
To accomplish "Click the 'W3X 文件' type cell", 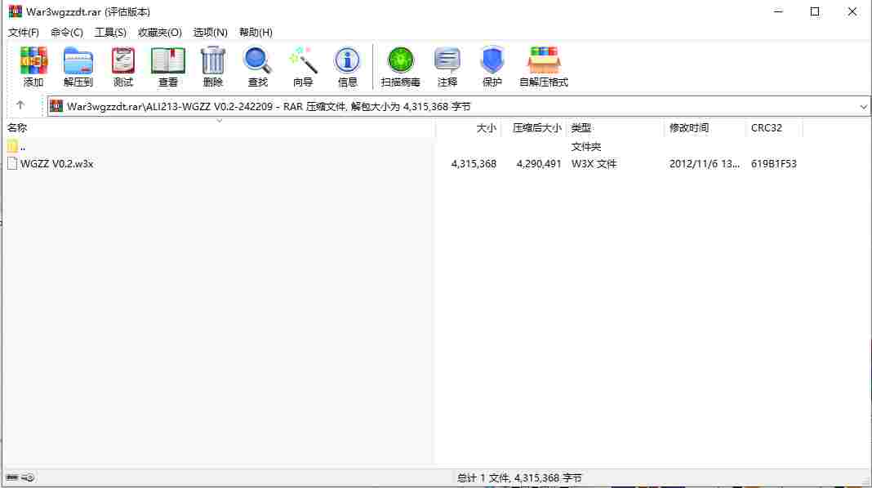I will pos(594,164).
